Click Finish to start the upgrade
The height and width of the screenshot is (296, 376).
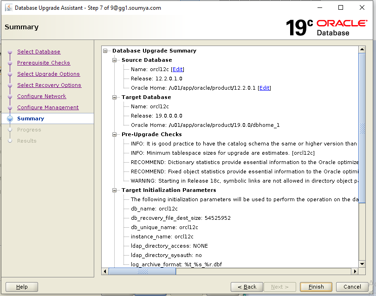[316, 287]
